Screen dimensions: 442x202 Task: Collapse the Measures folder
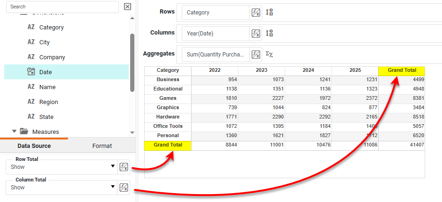point(14,132)
